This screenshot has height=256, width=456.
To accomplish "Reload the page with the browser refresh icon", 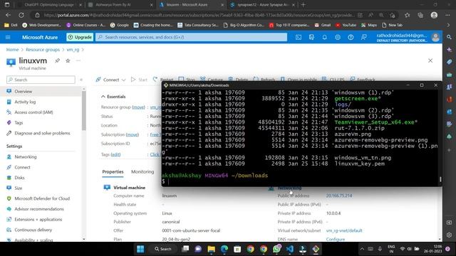I will (21, 15).
